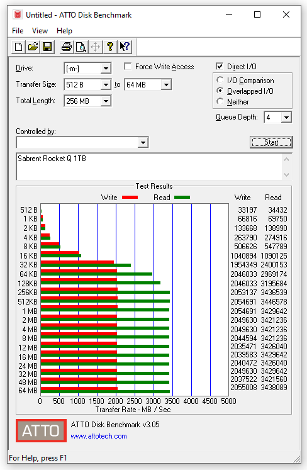Click the Start button
This screenshot has width=307, height=470.
point(271,142)
